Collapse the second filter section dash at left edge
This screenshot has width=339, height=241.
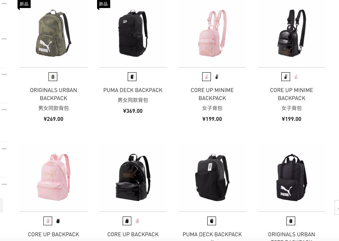pos(4,39)
